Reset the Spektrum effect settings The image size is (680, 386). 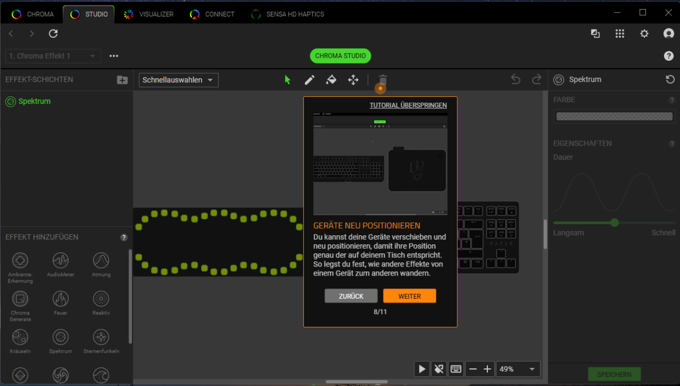pos(670,80)
